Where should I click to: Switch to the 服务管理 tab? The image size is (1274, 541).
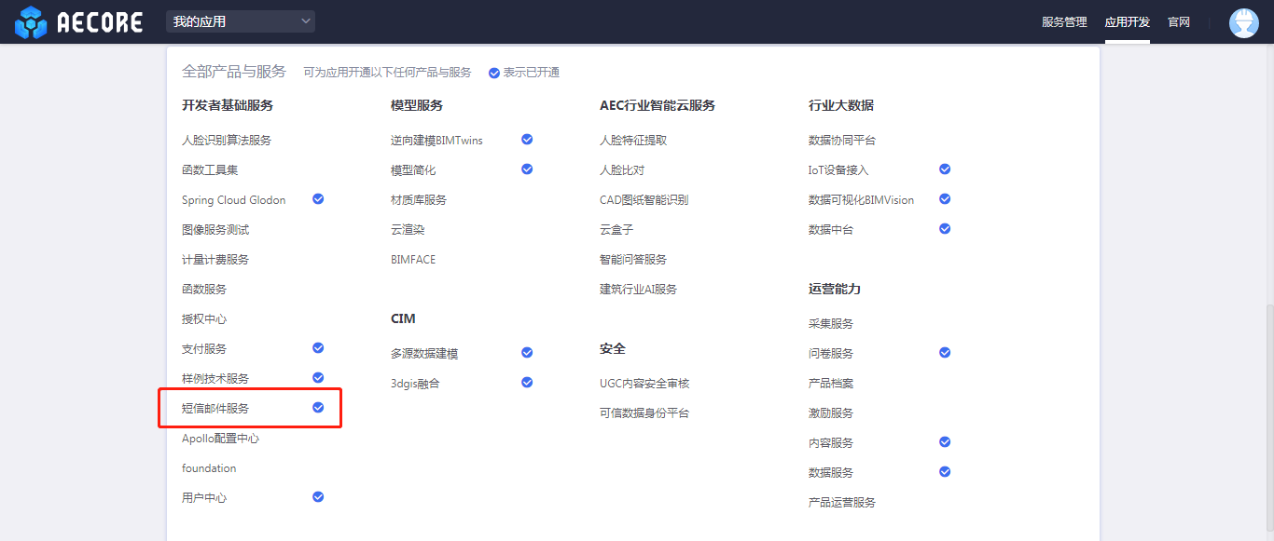click(x=1064, y=22)
